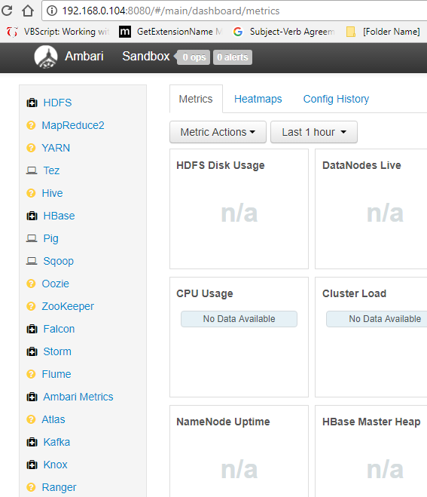This screenshot has height=497, width=427.
Task: Open the Last 1 hour time range dropdown
Action: pos(314,132)
